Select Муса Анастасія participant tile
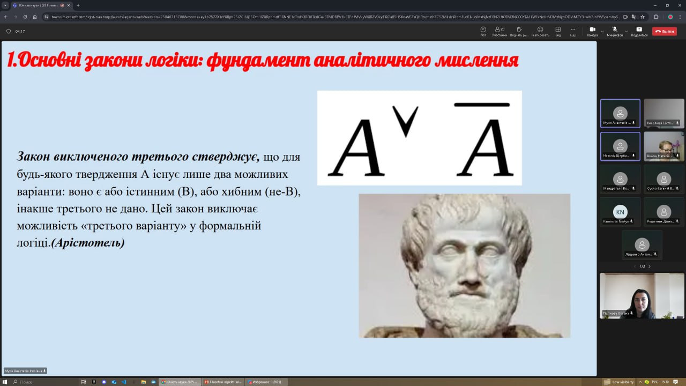Viewport: 686px width, 386px height. tap(620, 113)
